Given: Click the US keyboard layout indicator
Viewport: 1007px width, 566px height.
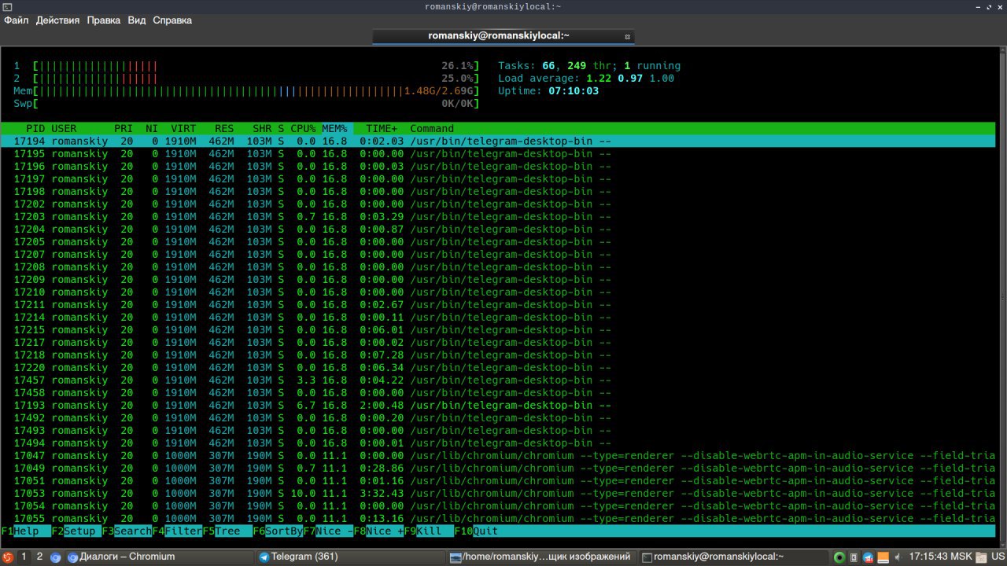Looking at the screenshot, I should 998,557.
